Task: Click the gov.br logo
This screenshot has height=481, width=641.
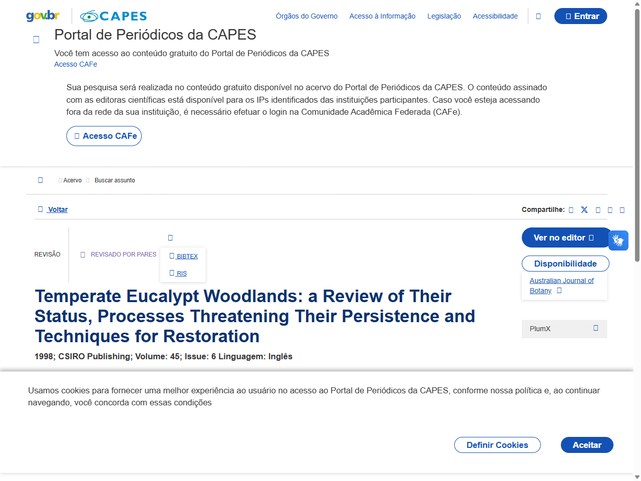Action: [42, 16]
